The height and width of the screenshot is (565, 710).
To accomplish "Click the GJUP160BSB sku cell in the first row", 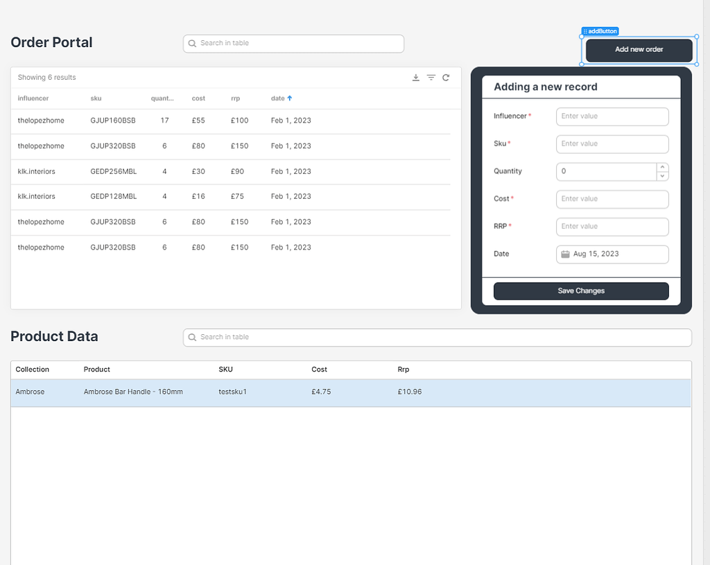I will [114, 121].
